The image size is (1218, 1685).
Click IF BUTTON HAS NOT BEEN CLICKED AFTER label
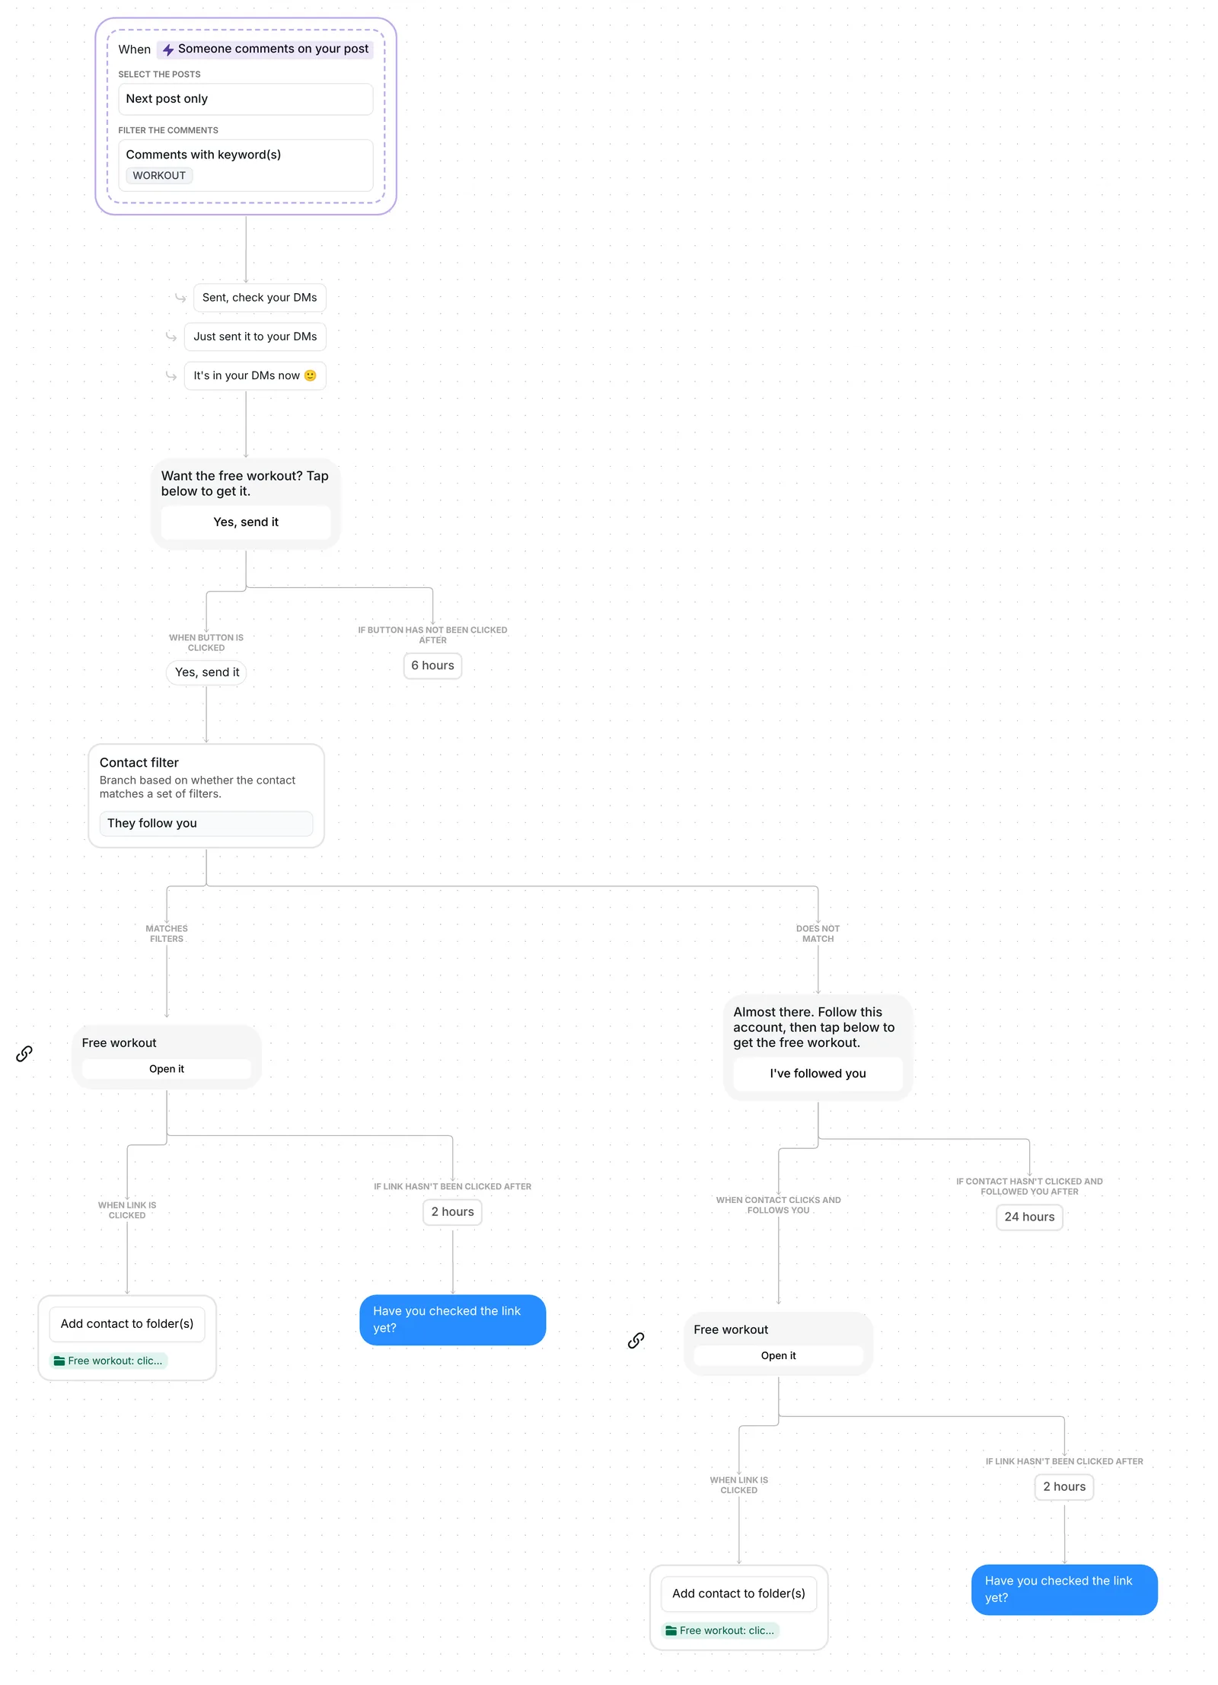click(432, 635)
